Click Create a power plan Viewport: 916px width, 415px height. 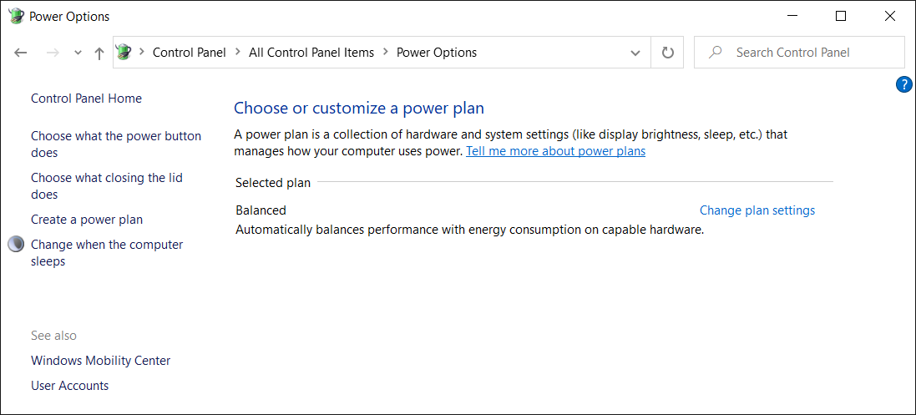[x=87, y=220]
